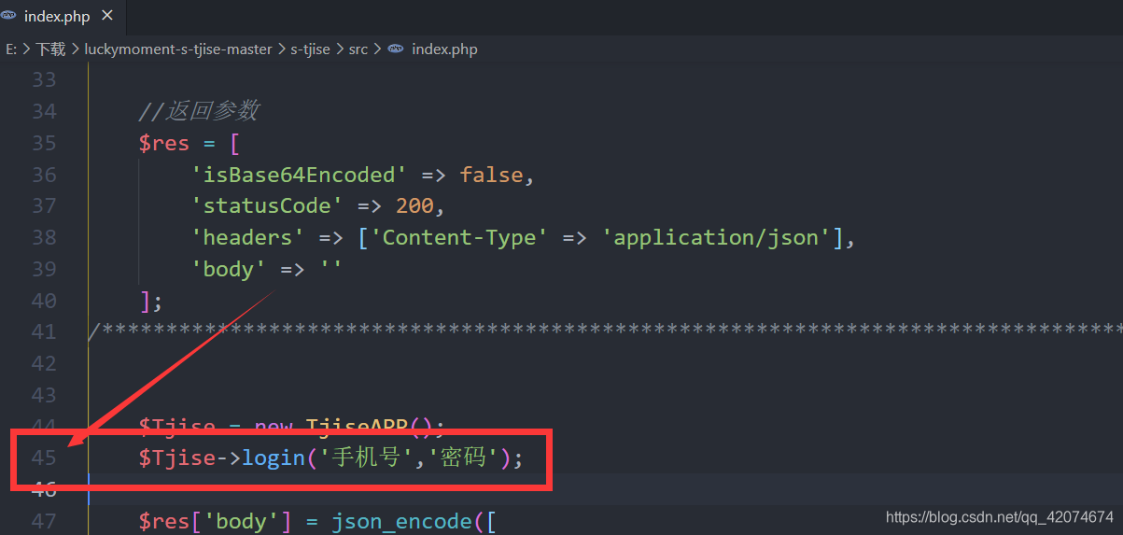Click the comment '//返回参数'
The width and height of the screenshot is (1123, 535).
tap(199, 111)
